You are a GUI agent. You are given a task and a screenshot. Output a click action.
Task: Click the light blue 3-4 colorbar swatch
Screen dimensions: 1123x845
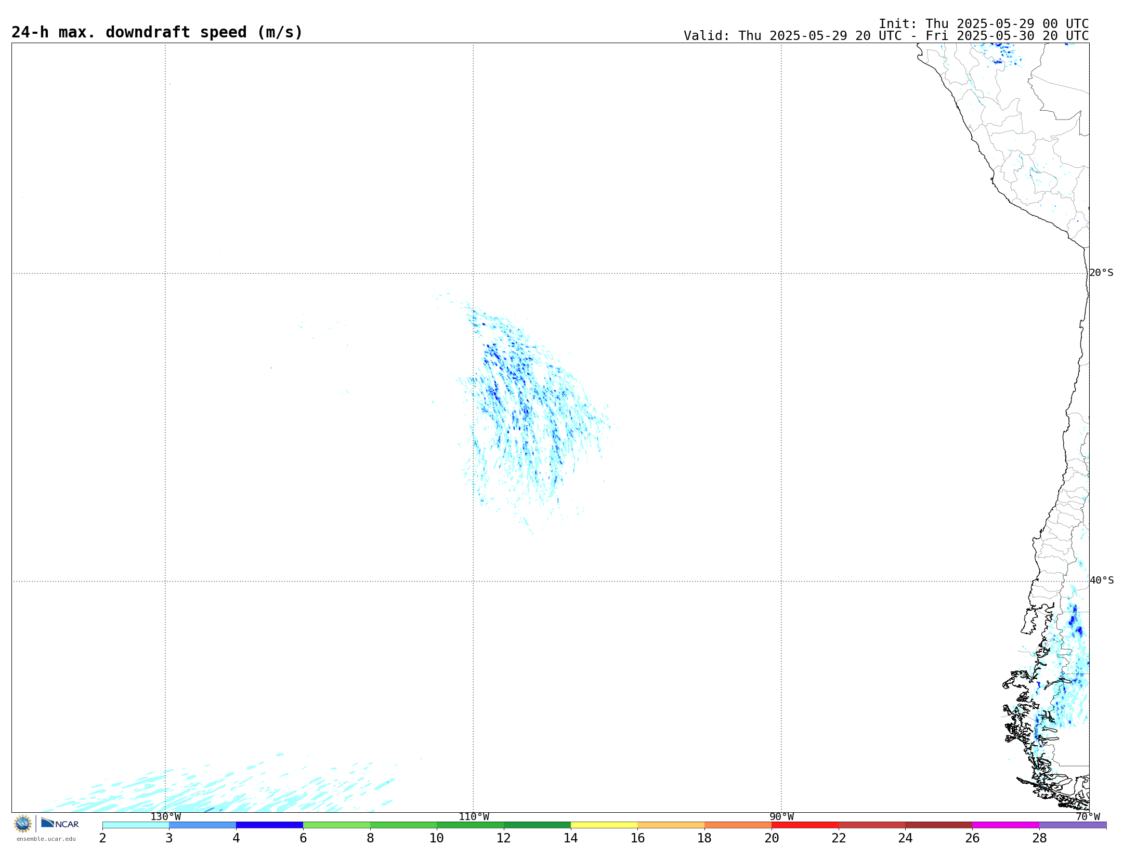pos(203,825)
